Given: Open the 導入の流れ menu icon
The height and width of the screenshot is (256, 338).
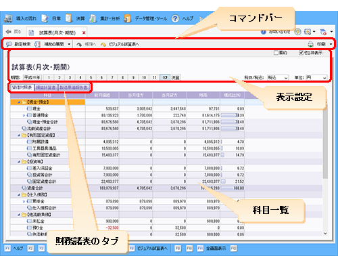Looking at the screenshot, I should click(x=8, y=18).
